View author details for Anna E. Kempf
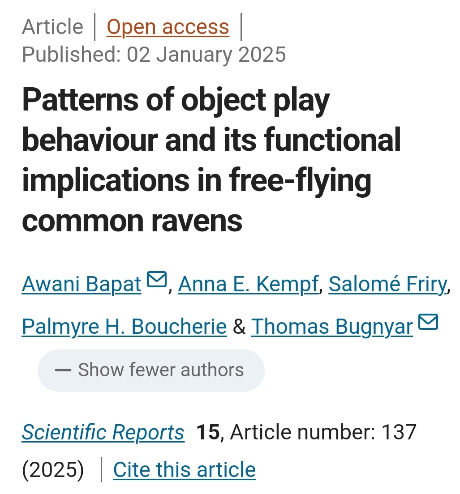Viewport: 460px width, 494px height. (248, 284)
